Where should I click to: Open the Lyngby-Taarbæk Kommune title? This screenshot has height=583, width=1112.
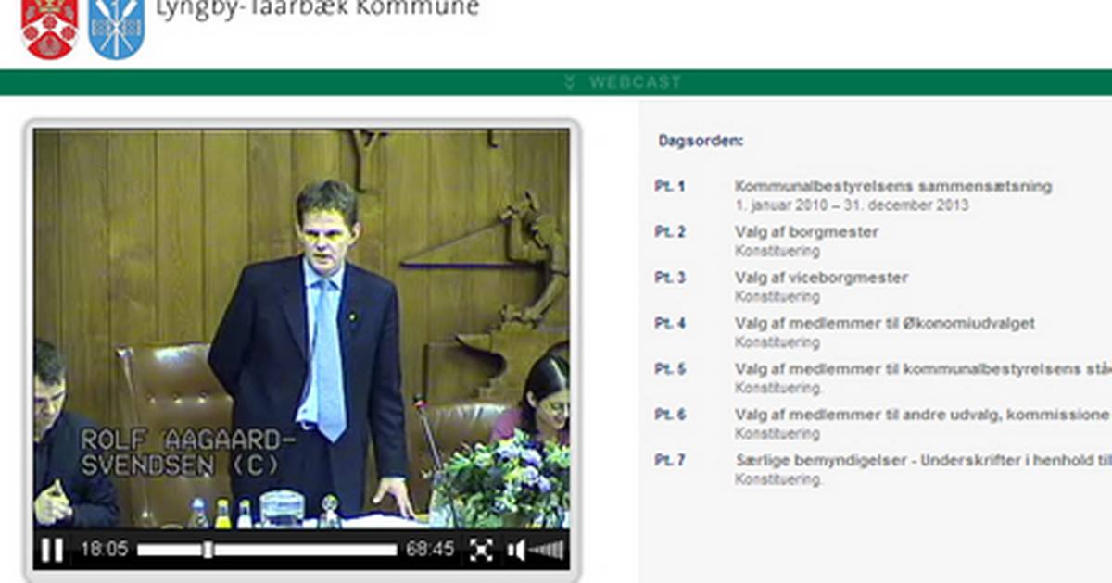[318, 9]
